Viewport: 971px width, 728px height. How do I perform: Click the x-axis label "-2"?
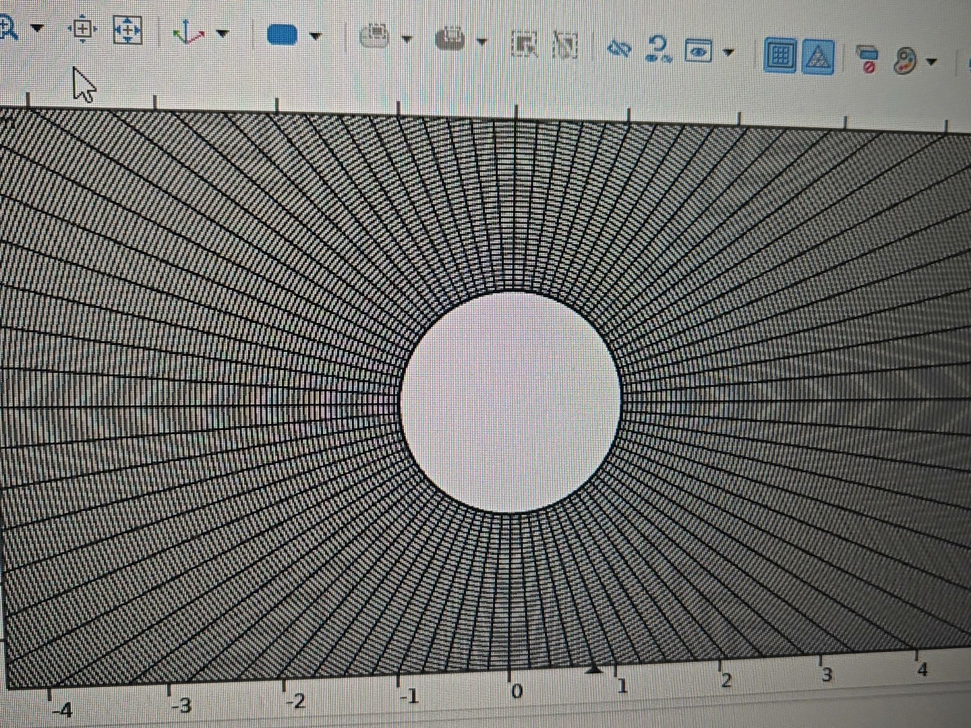tap(295, 702)
